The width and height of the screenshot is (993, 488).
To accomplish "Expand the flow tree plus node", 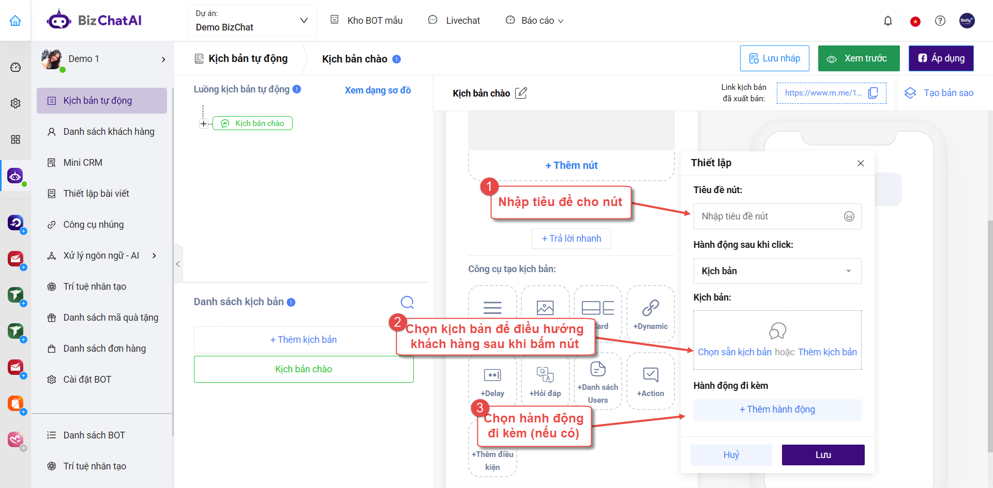I will (203, 123).
